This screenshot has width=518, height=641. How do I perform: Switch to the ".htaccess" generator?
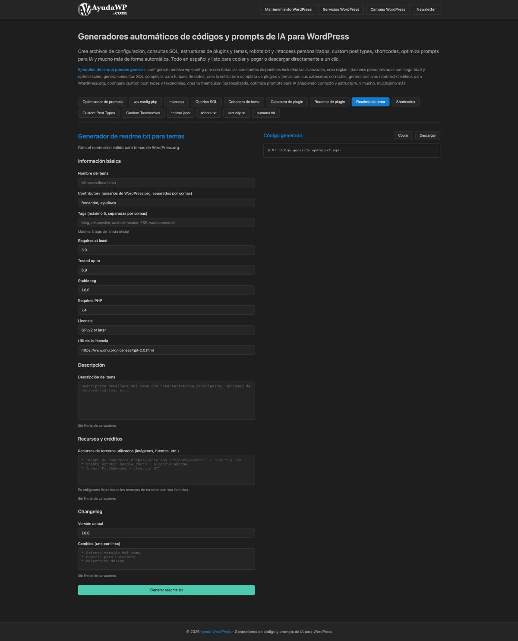tap(175, 102)
